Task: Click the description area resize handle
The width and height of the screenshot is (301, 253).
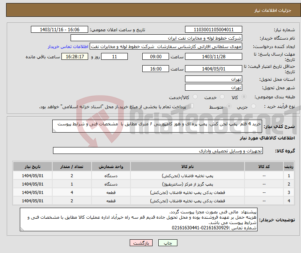Action: coord(55,131)
